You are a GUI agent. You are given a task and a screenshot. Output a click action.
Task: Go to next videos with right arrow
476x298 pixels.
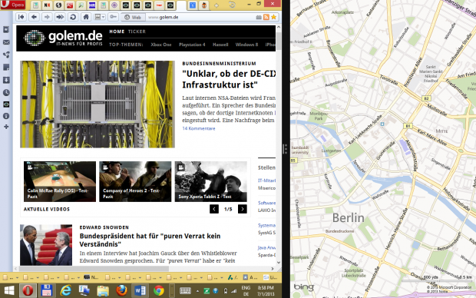click(x=243, y=209)
